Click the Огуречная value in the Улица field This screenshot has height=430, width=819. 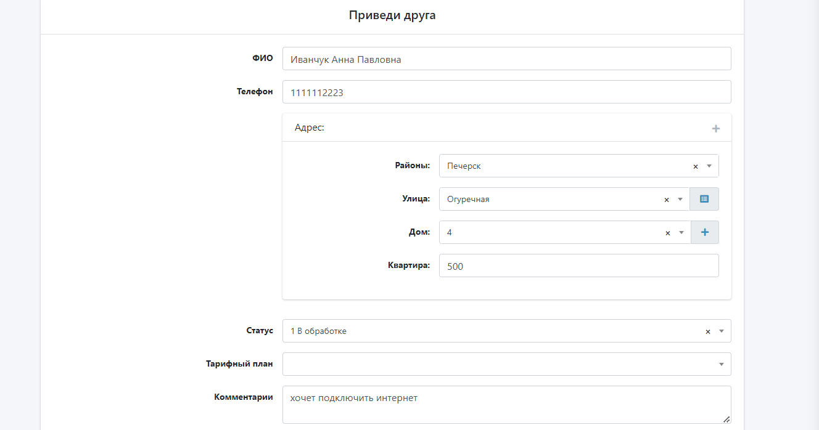point(468,200)
